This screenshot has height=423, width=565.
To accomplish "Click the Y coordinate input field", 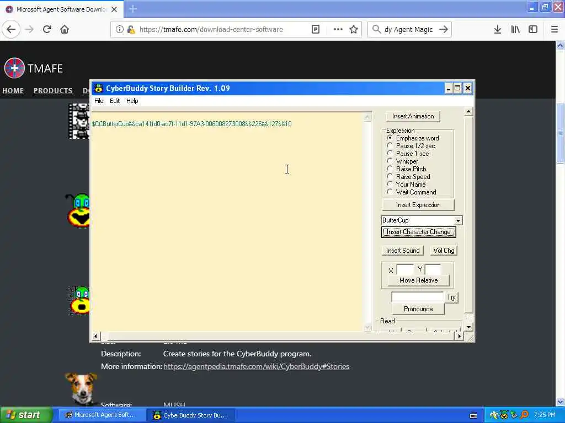I will click(433, 269).
